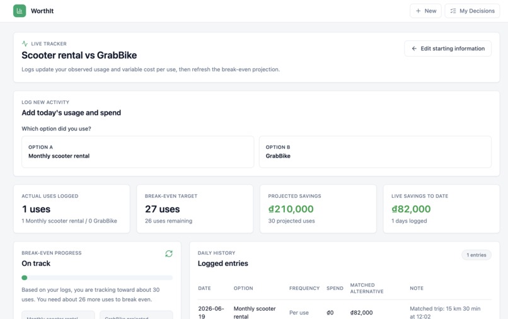Click the 26 uses remaining text
508x319 pixels.
[x=168, y=221]
